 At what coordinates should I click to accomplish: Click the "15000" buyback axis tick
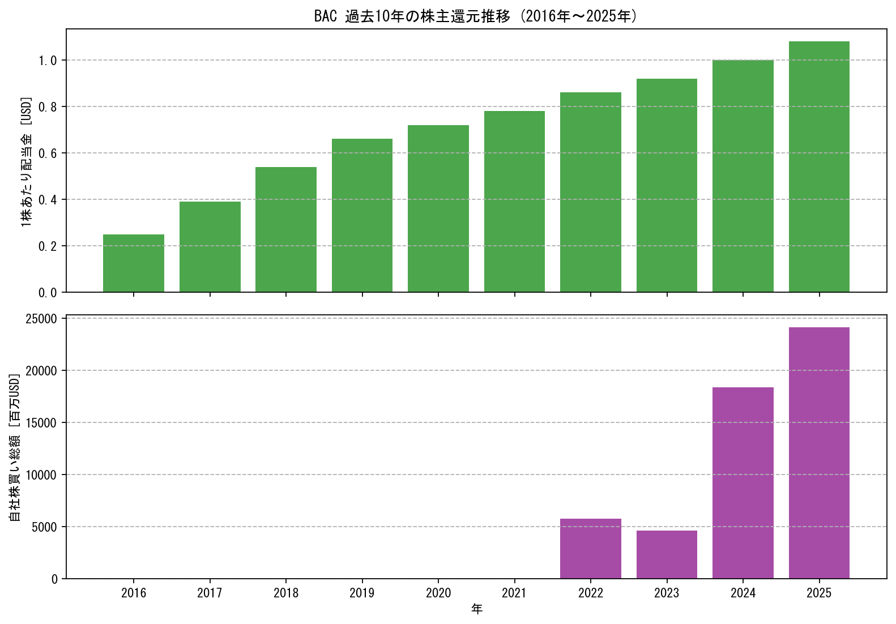pos(42,423)
